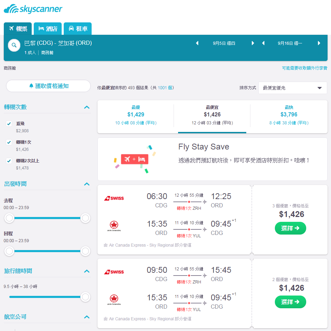Switch to the 租車 car rental tab

tap(78, 29)
